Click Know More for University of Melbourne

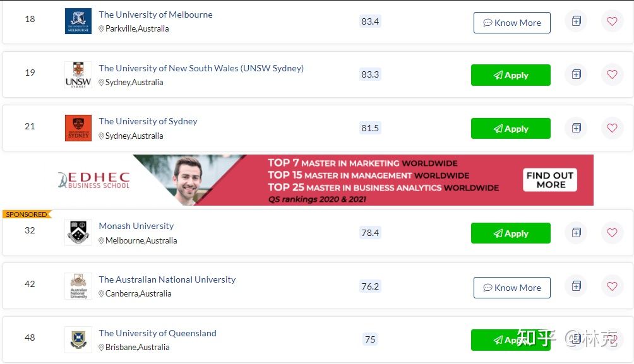coord(512,23)
